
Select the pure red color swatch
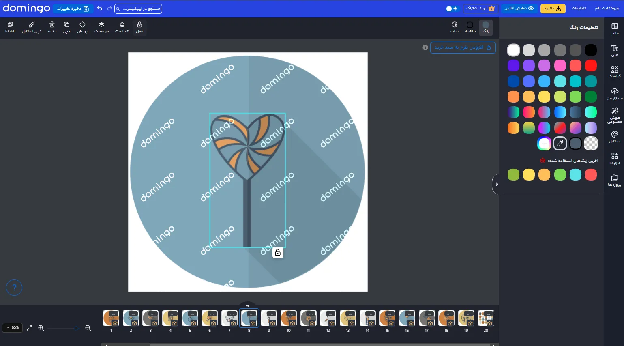pyautogui.click(x=591, y=65)
